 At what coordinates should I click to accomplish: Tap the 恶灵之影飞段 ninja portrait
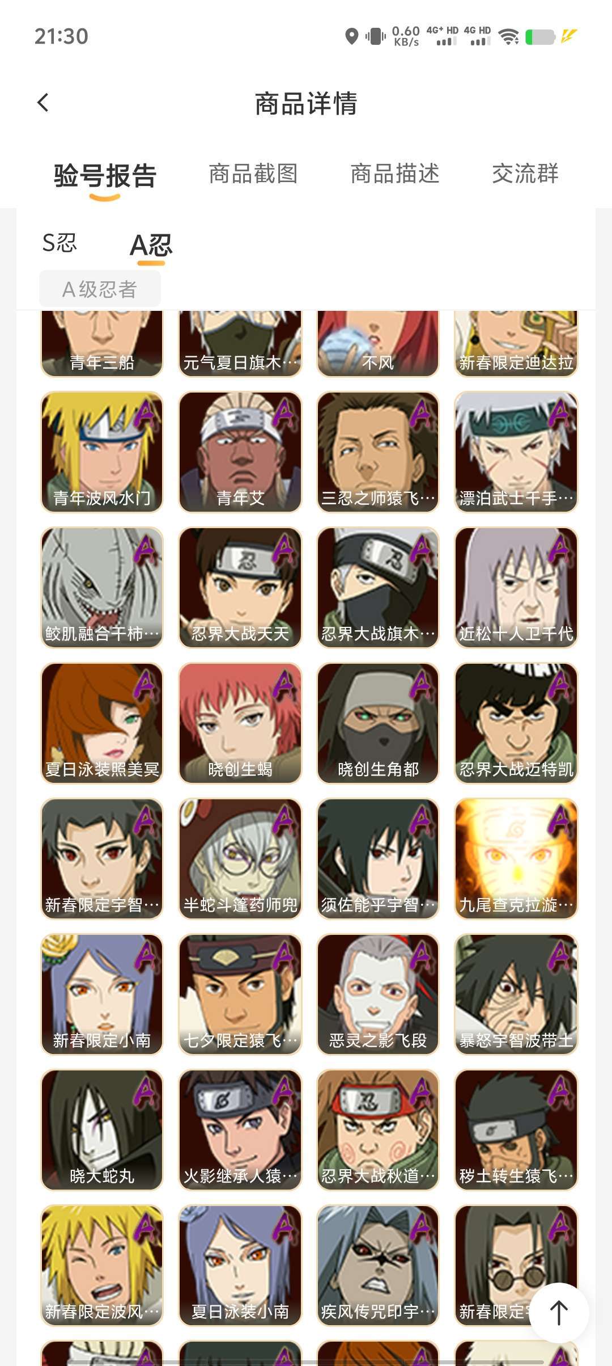(378, 994)
